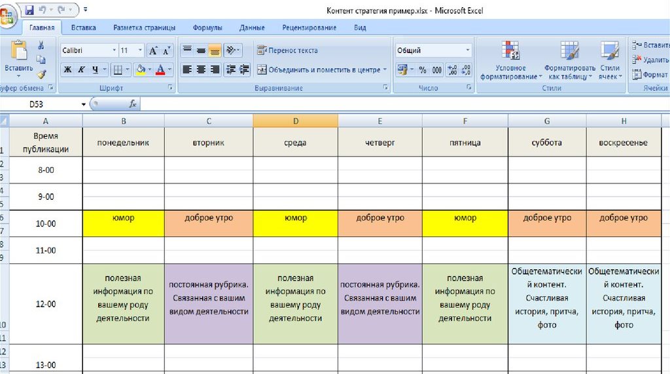Screen dimensions: 670x374
Task: Increase decimal places
Action: point(452,69)
